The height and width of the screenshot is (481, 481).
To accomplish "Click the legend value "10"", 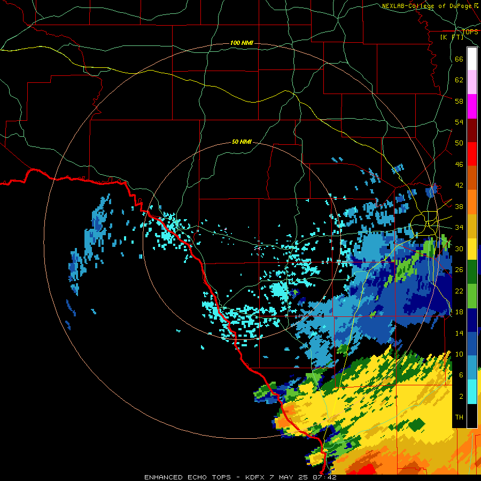I will 459,354.
